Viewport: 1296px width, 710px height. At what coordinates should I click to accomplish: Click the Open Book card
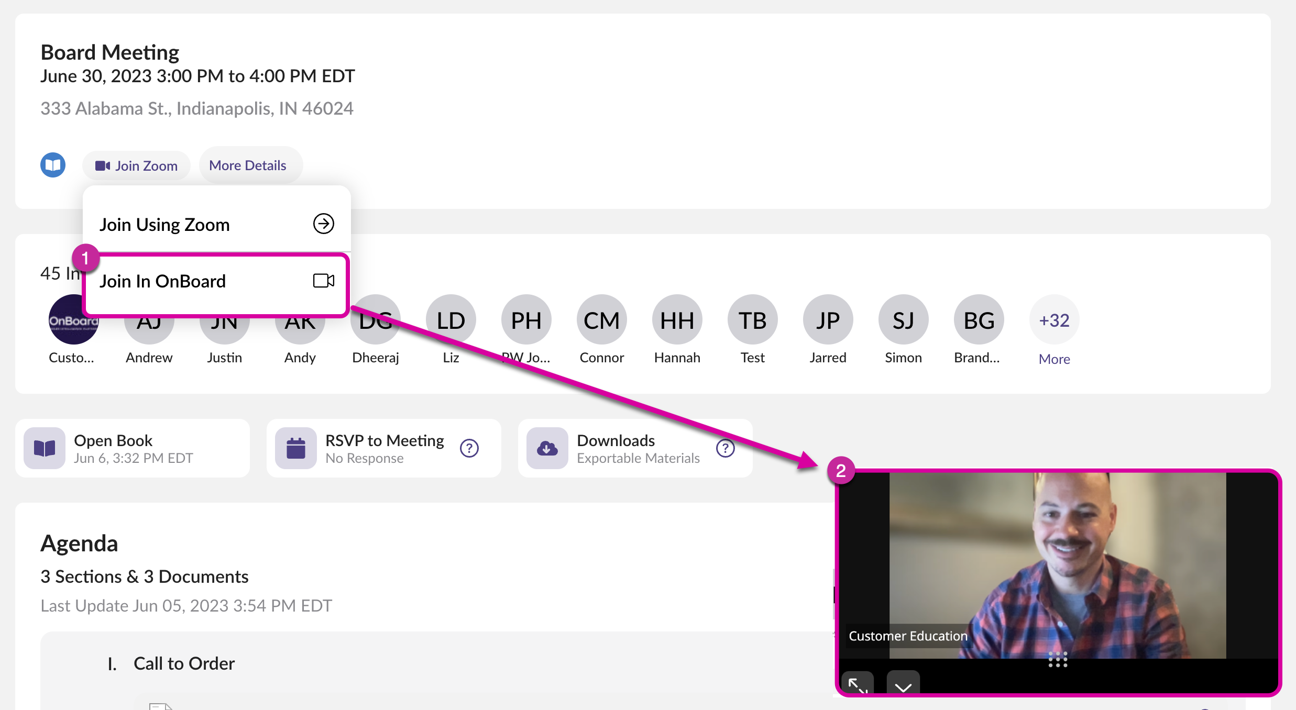tap(133, 448)
